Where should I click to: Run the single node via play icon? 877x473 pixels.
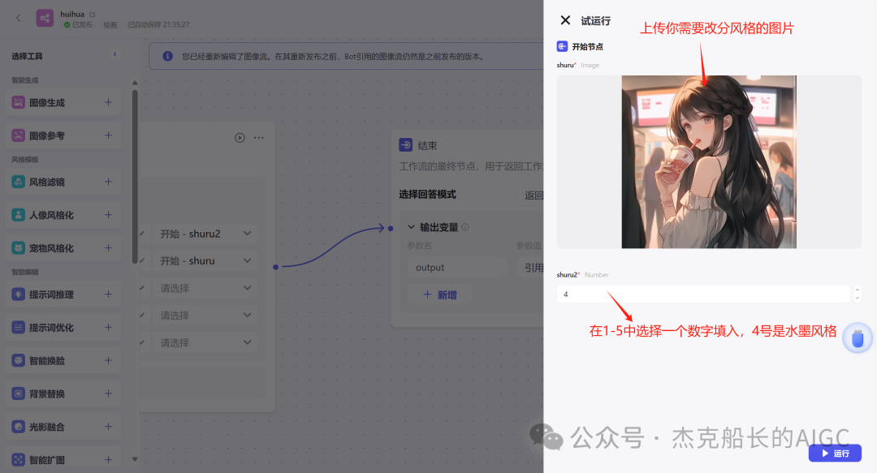[240, 138]
